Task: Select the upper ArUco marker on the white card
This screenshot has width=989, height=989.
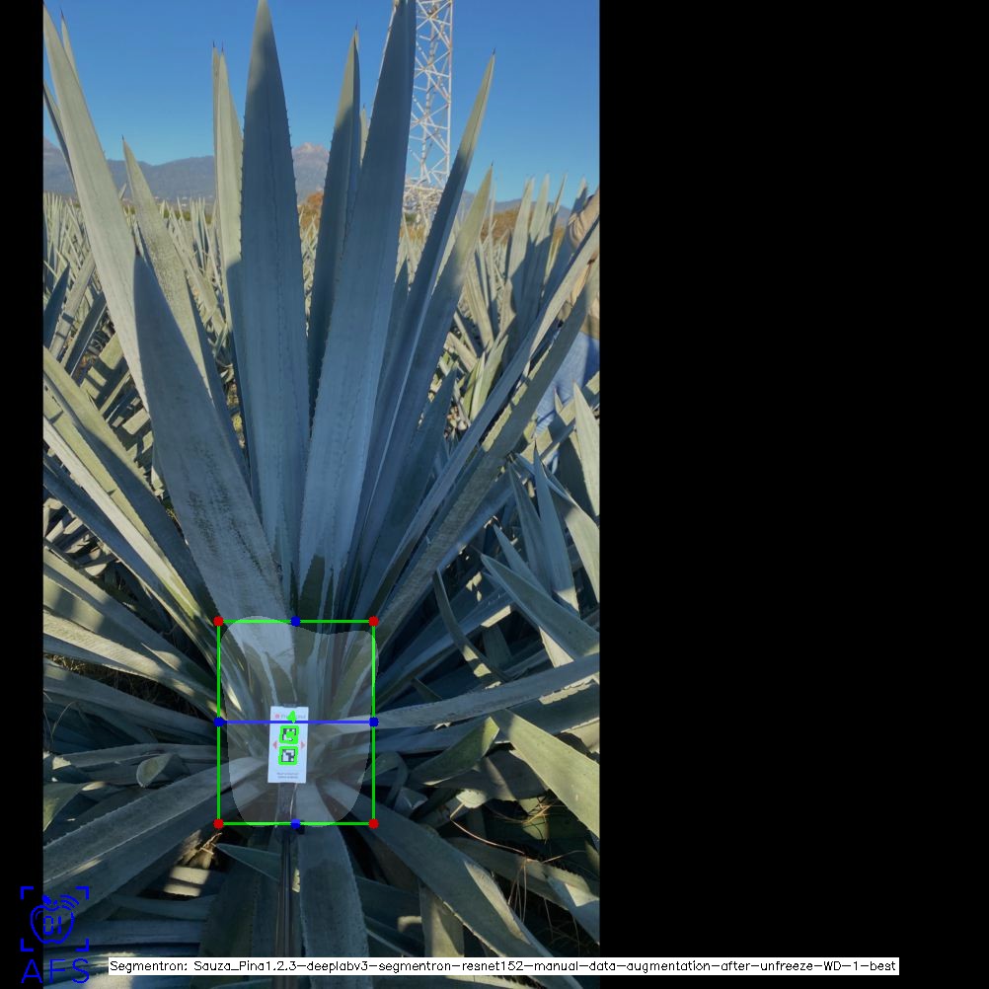Action: click(x=289, y=734)
